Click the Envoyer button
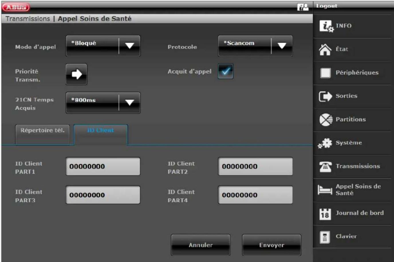 tap(271, 245)
